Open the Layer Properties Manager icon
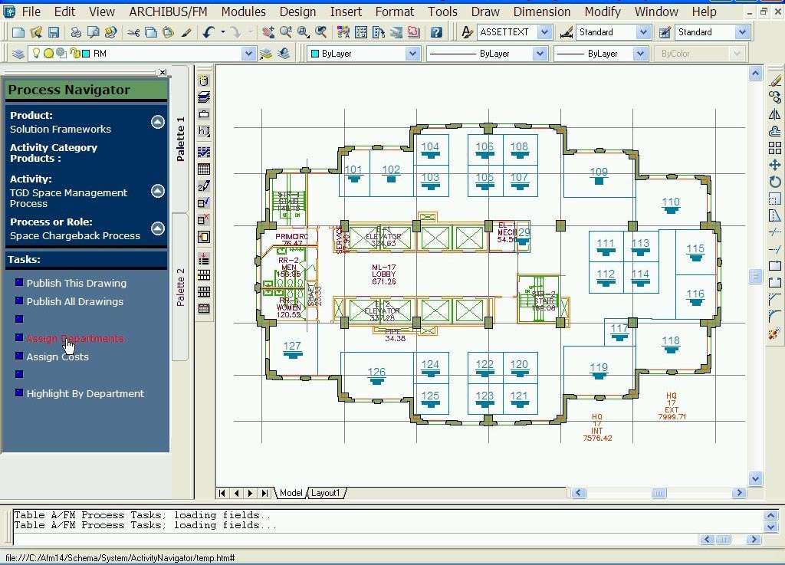The height and width of the screenshot is (565, 785). pyautogui.click(x=18, y=54)
